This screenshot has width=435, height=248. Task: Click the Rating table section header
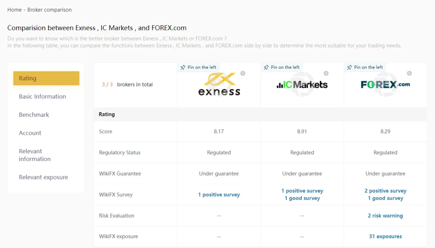coord(107,114)
